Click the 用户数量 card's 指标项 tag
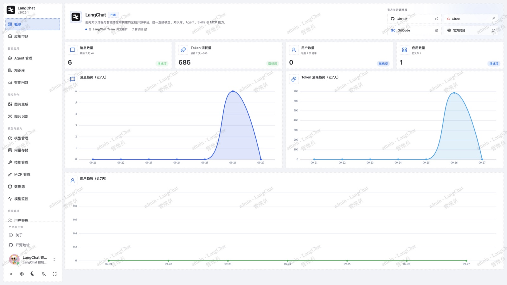This screenshot has width=507, height=285. pos(383,64)
